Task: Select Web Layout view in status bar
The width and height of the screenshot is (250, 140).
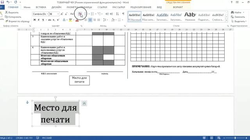Action: [219, 138]
